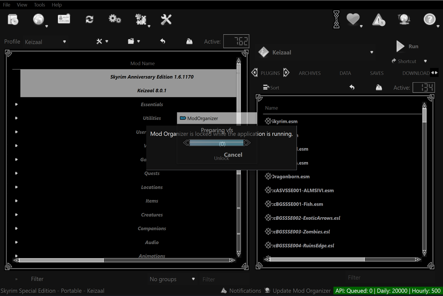Toggle the ccASVSSE001-ALMSIVI.esm plugin checkbox
The width and height of the screenshot is (443, 296).
coord(268,190)
